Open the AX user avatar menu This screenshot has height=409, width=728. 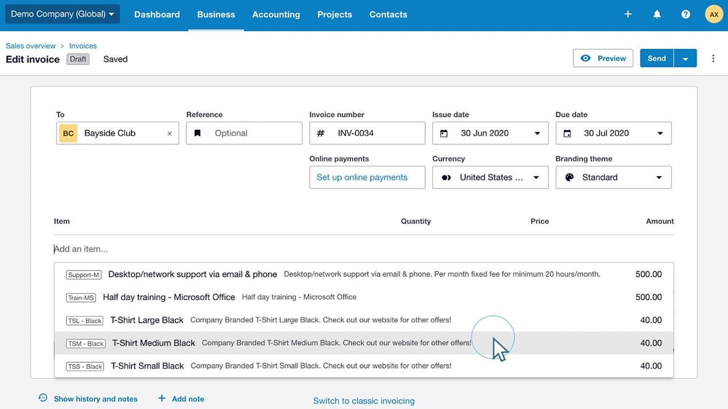(x=714, y=14)
